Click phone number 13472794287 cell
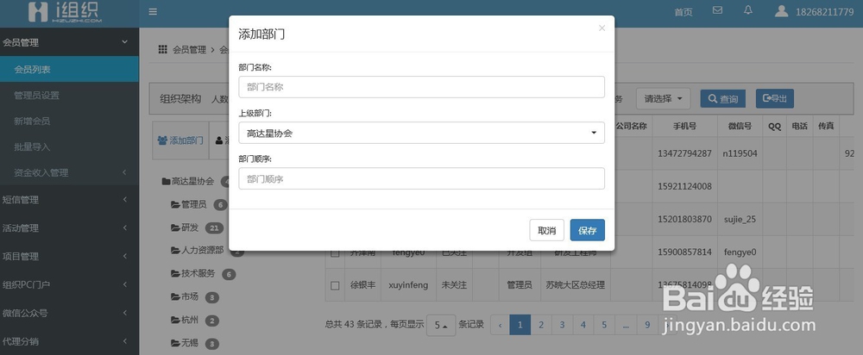Screen dimensions: 863x355 point(684,153)
